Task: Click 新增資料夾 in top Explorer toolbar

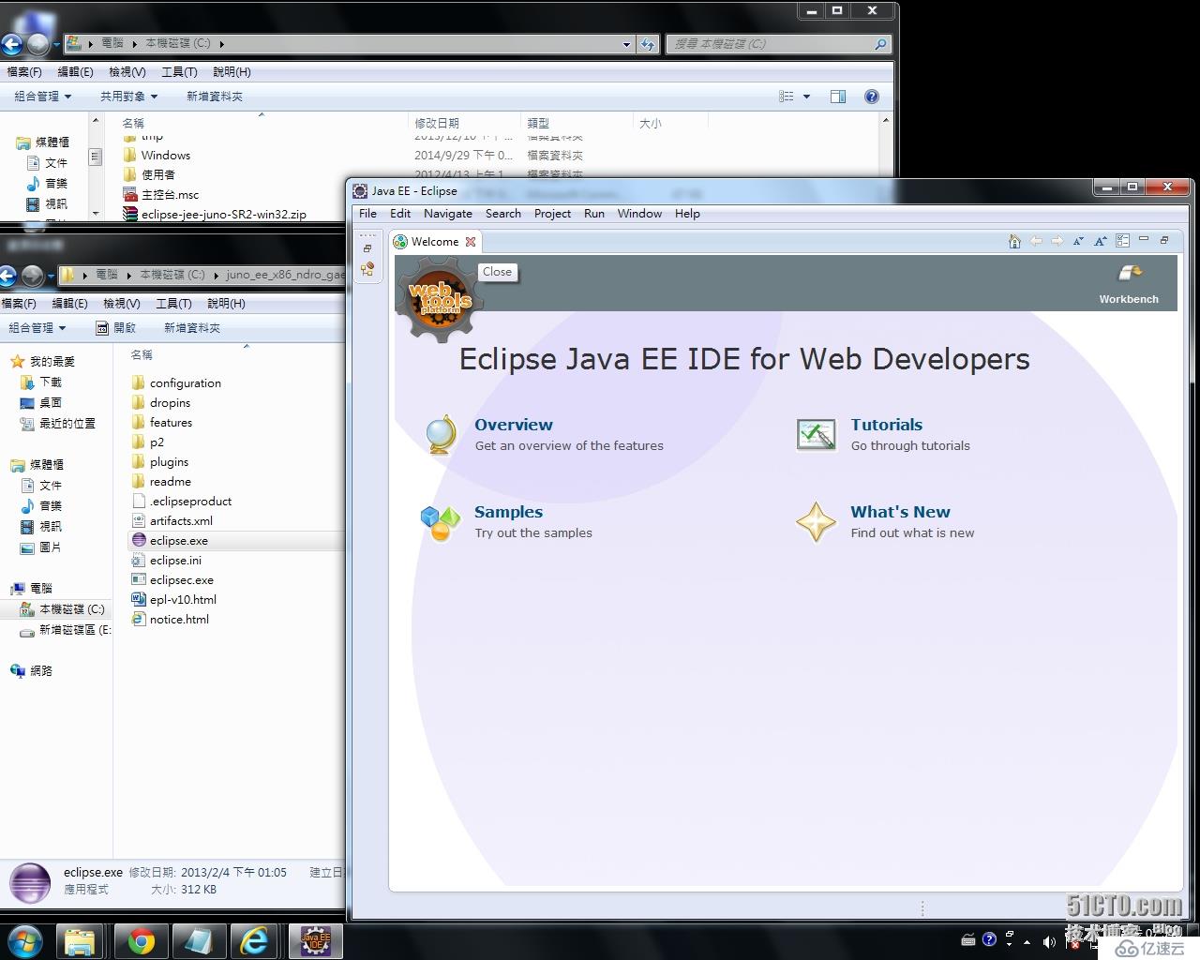Action: click(x=215, y=97)
